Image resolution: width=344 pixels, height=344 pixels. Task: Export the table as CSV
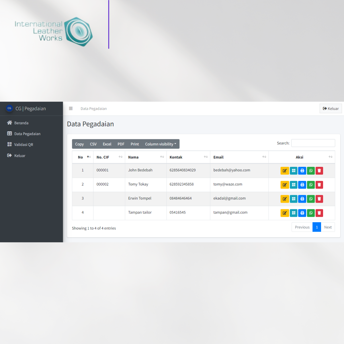click(x=93, y=144)
